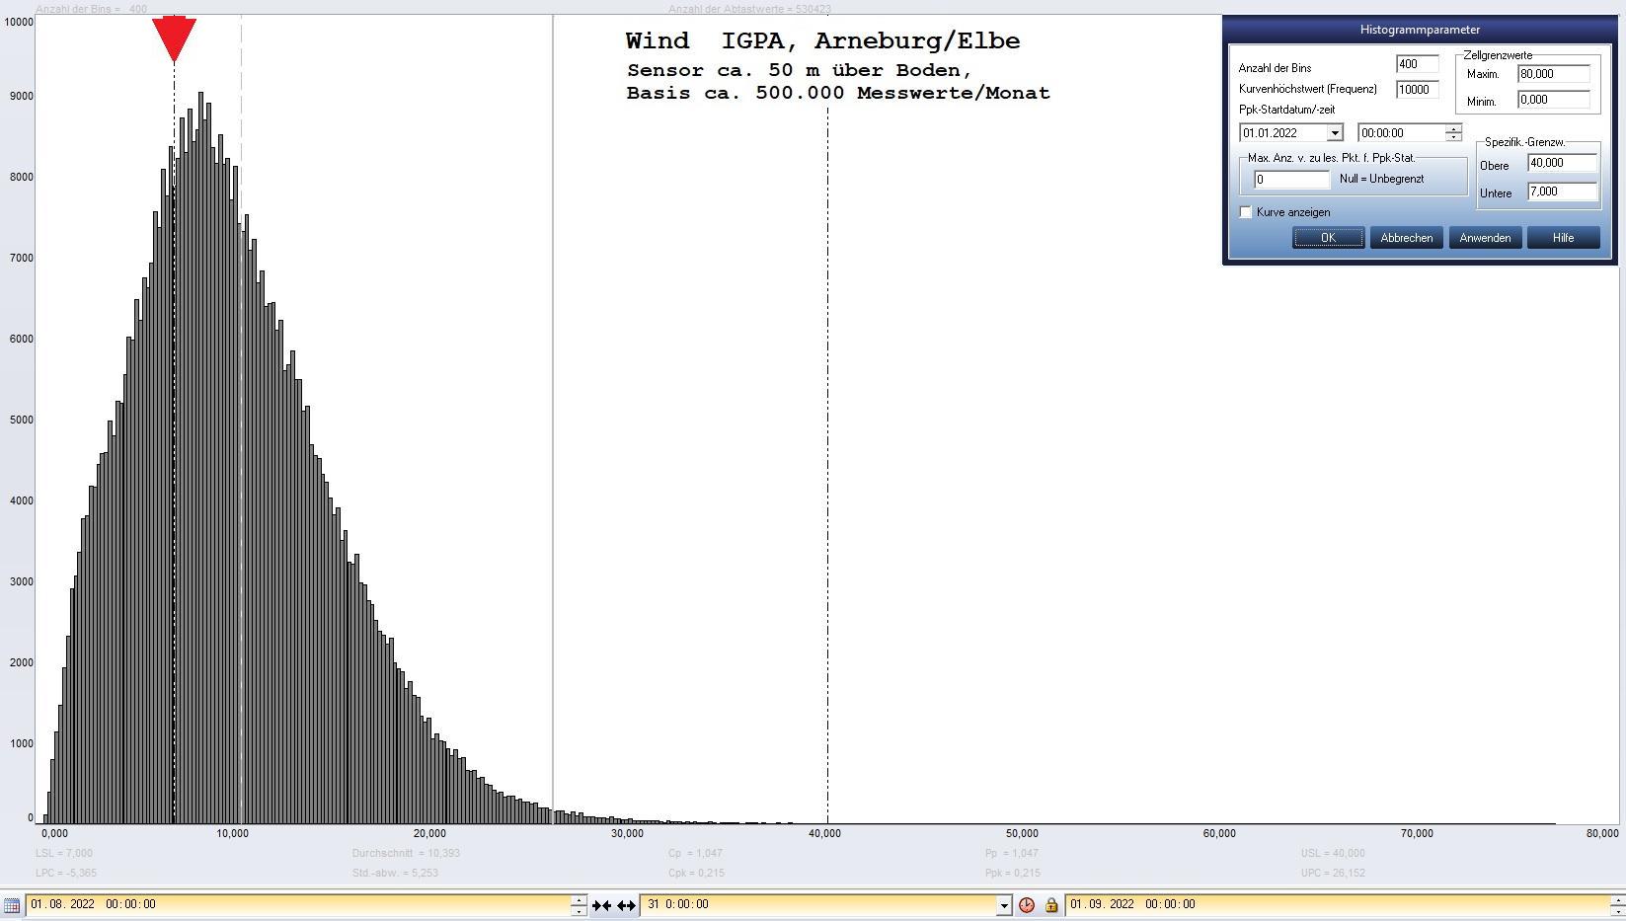The width and height of the screenshot is (1626, 921).
Task: Click the calendar icon in bottom bar
Action: point(12,905)
